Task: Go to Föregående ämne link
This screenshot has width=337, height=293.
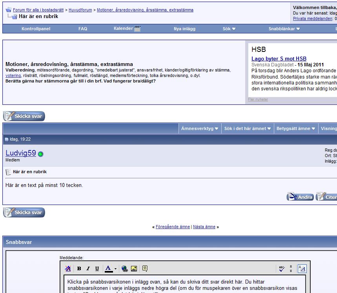Action: click(173, 227)
